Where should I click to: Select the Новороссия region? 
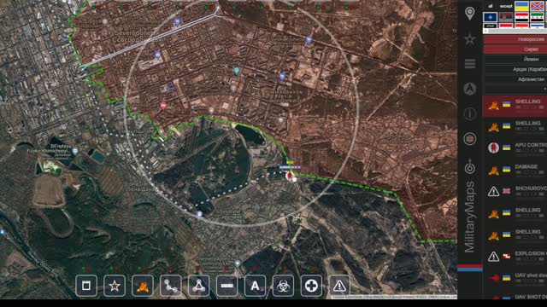coord(515,39)
